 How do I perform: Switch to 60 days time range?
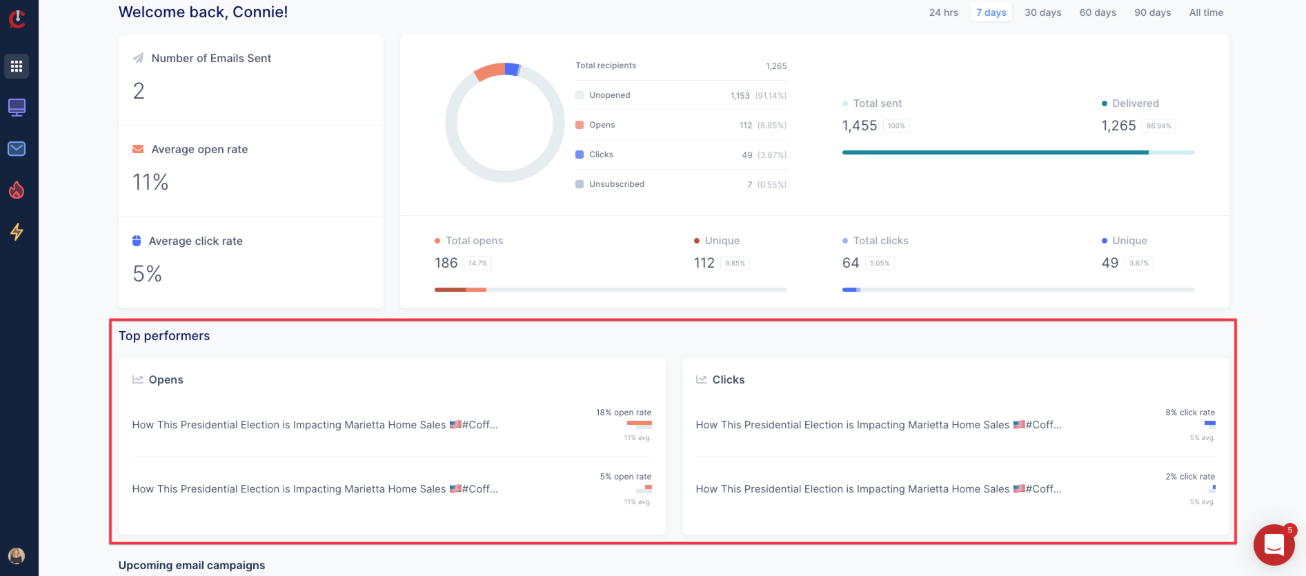click(x=1098, y=12)
